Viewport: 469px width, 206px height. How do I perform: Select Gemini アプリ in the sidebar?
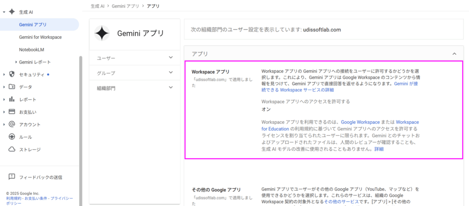(x=39, y=25)
